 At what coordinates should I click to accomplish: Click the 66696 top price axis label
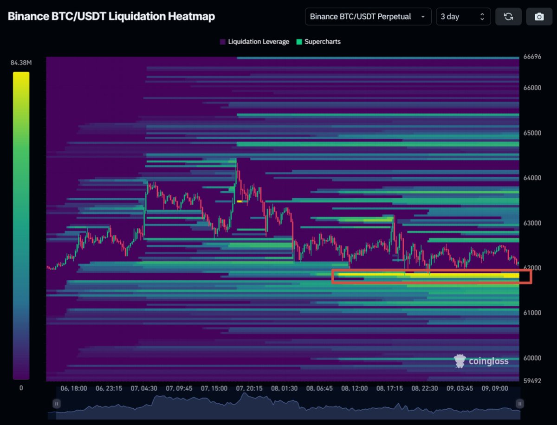533,57
